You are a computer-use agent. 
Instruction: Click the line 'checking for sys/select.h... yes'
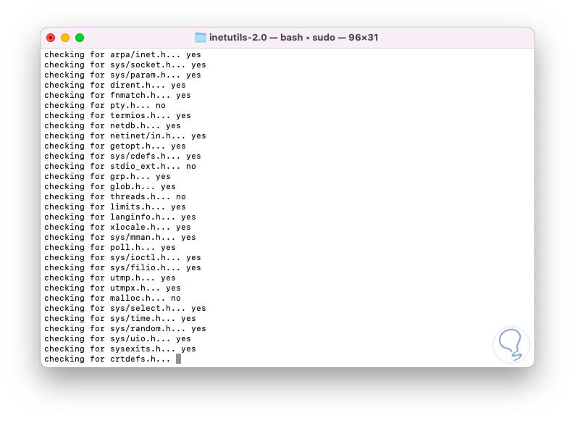[x=125, y=309]
